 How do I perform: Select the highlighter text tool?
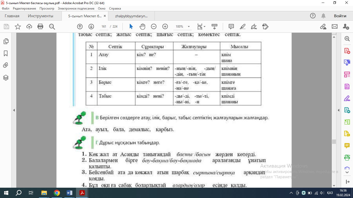click(243, 27)
